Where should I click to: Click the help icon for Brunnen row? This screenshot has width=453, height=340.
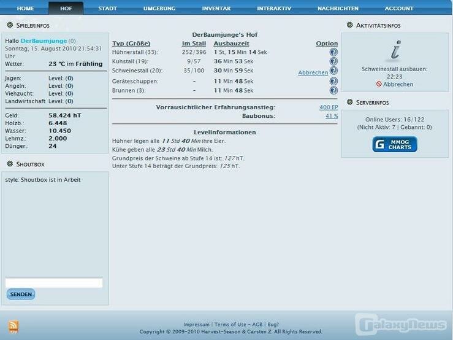[333, 90]
